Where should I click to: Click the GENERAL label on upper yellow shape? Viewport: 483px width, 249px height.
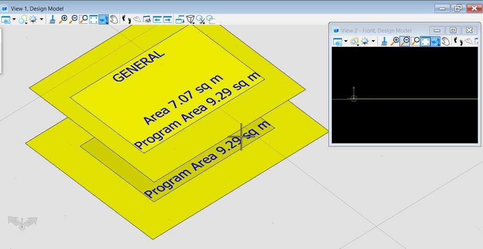pyautogui.click(x=138, y=66)
